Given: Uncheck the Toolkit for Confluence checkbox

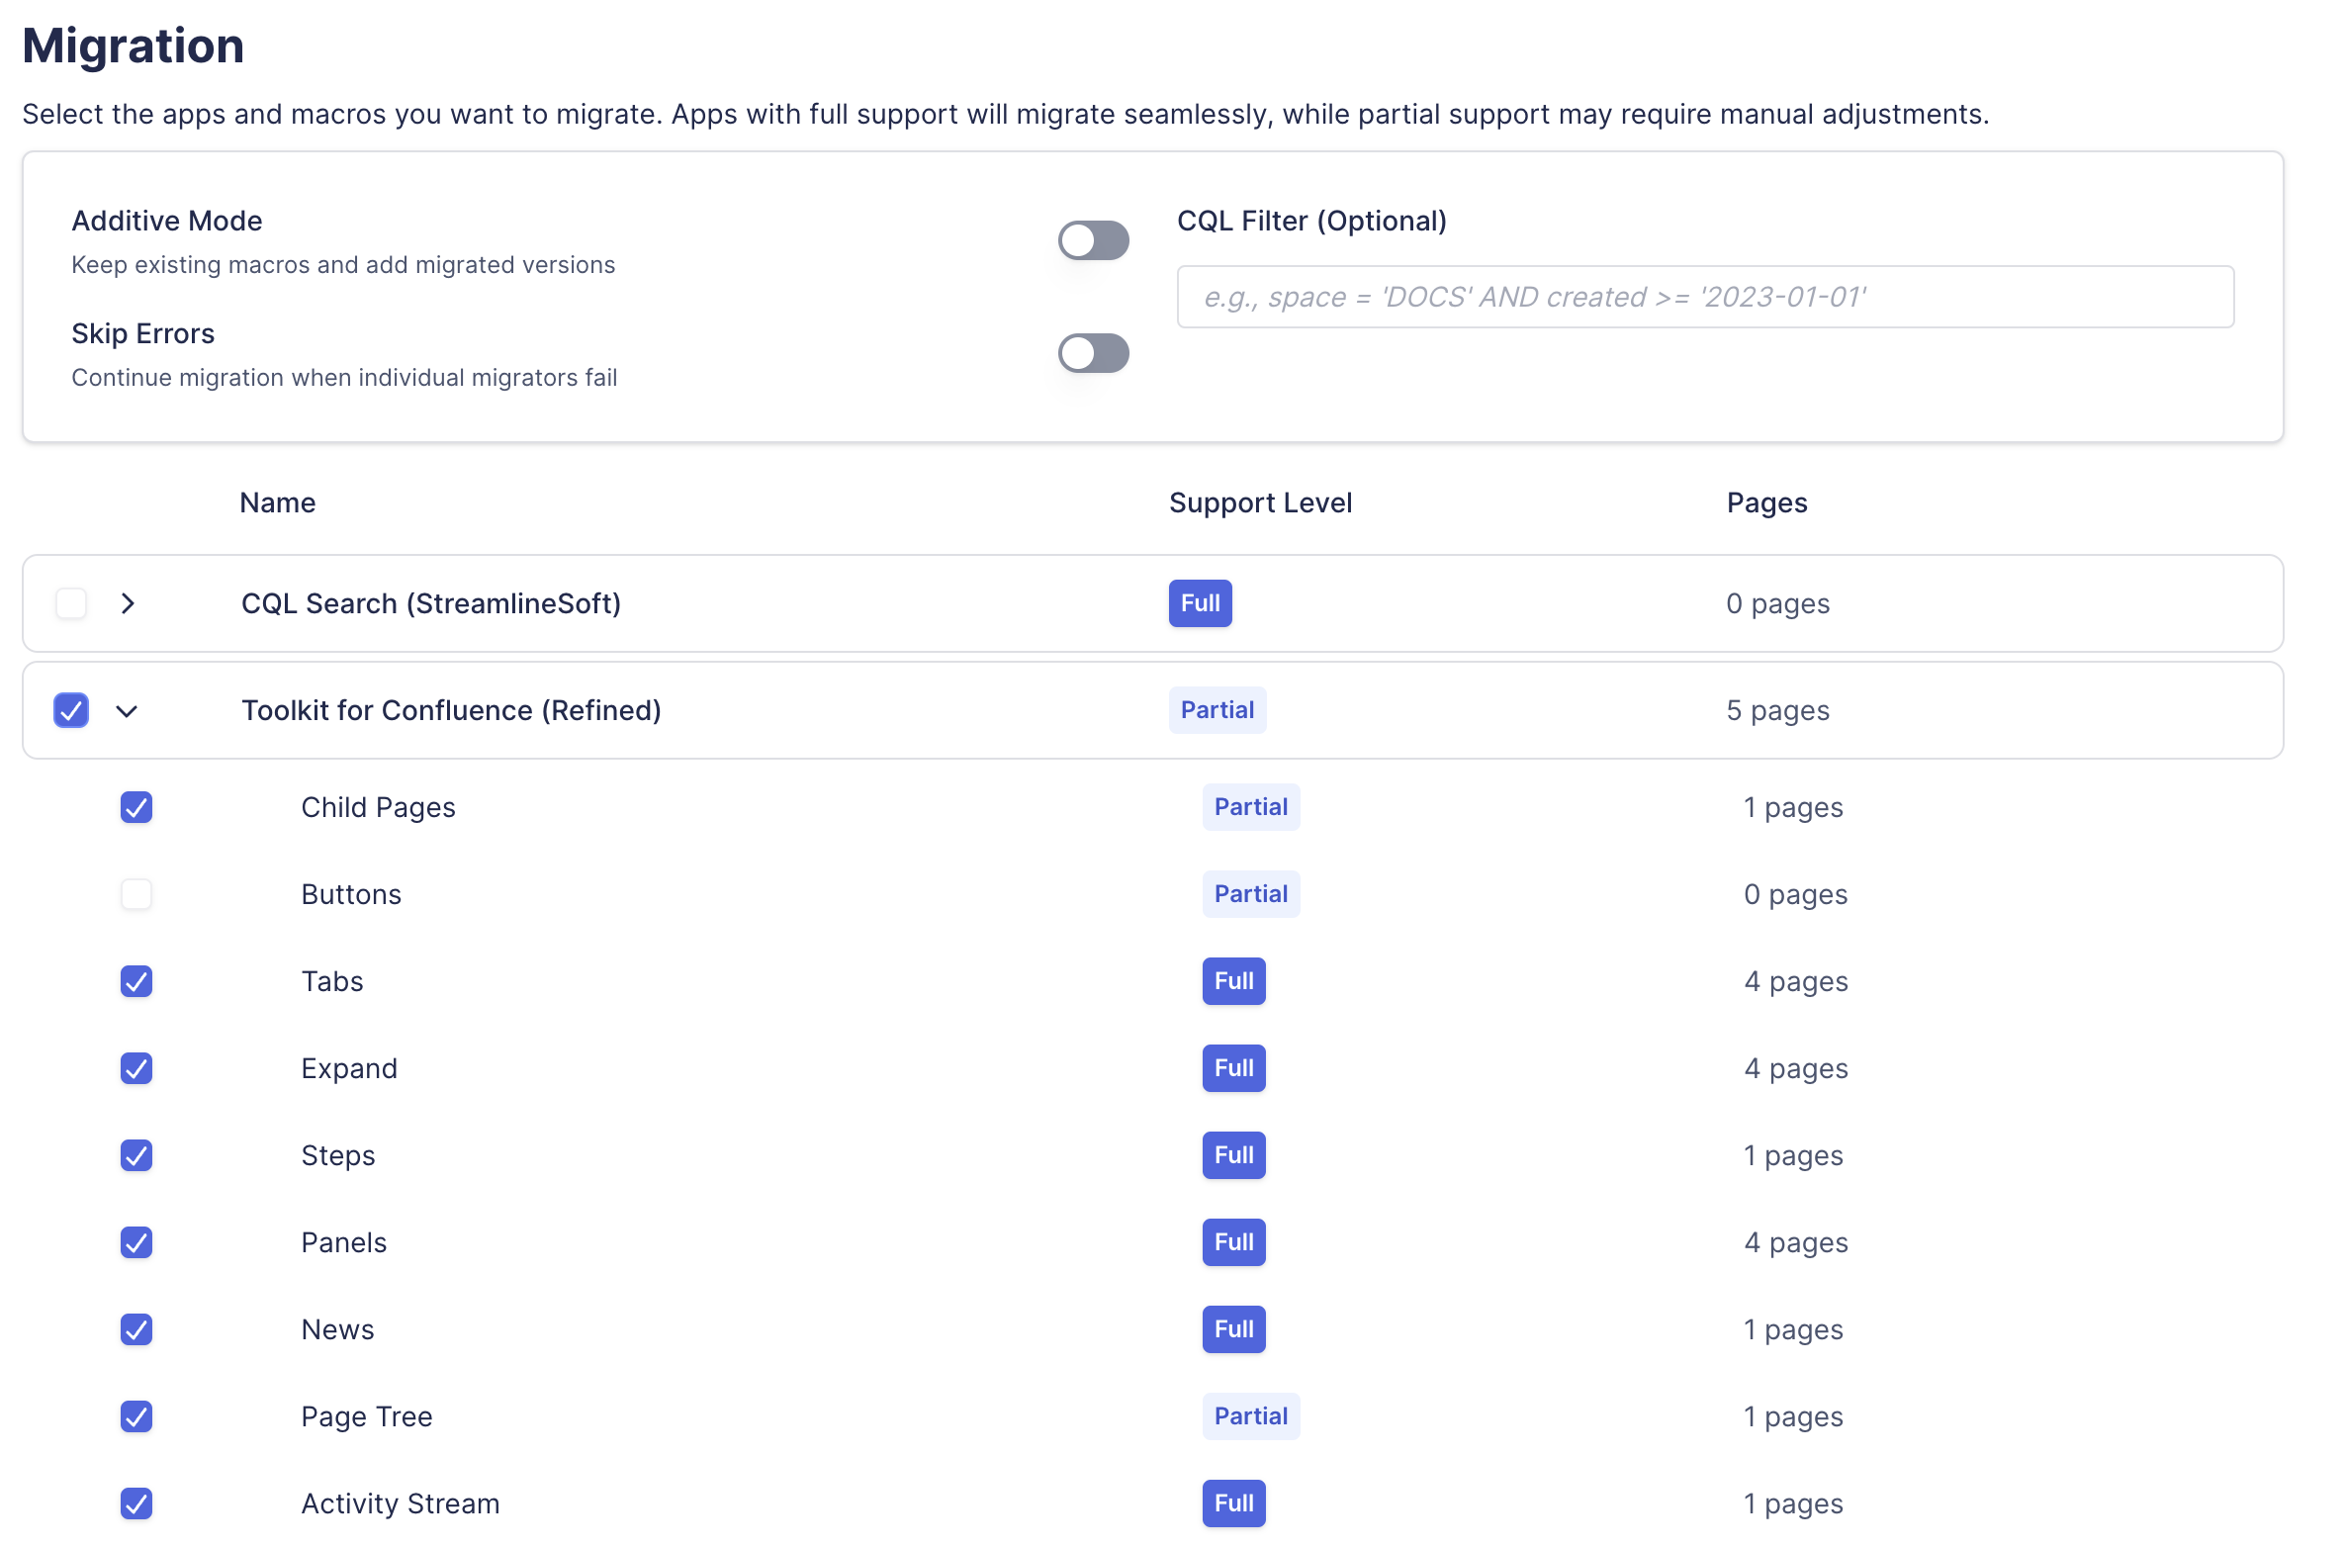Looking at the screenshot, I should point(71,710).
